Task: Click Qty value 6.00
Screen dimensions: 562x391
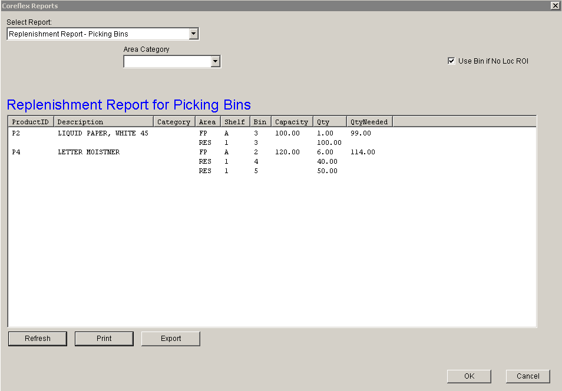Action: (x=325, y=153)
